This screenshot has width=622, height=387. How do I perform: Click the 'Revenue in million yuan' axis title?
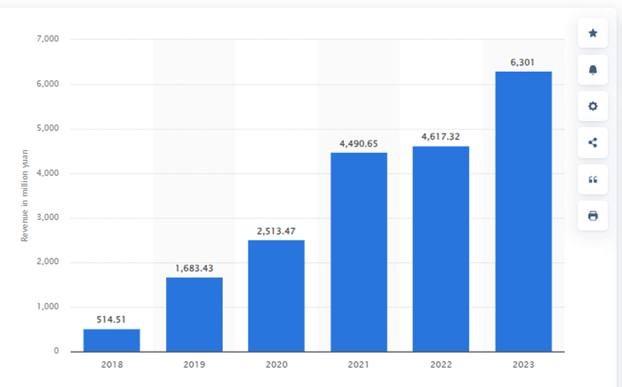point(24,195)
